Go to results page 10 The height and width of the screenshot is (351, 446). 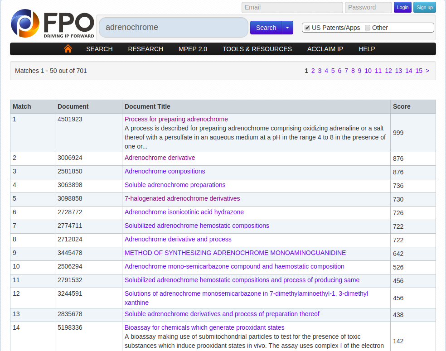click(x=368, y=71)
